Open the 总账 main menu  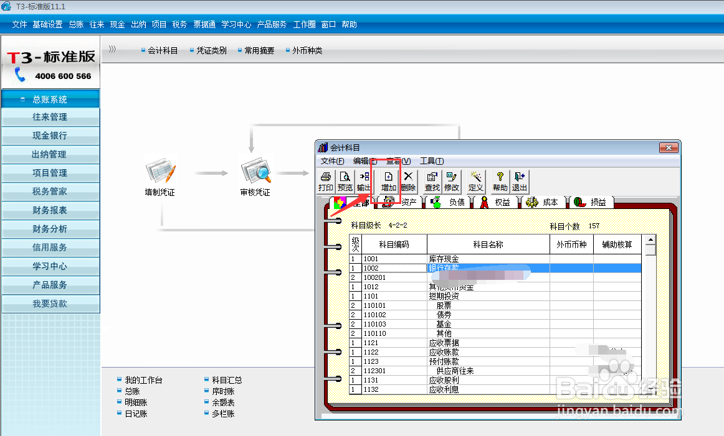pyautogui.click(x=76, y=24)
